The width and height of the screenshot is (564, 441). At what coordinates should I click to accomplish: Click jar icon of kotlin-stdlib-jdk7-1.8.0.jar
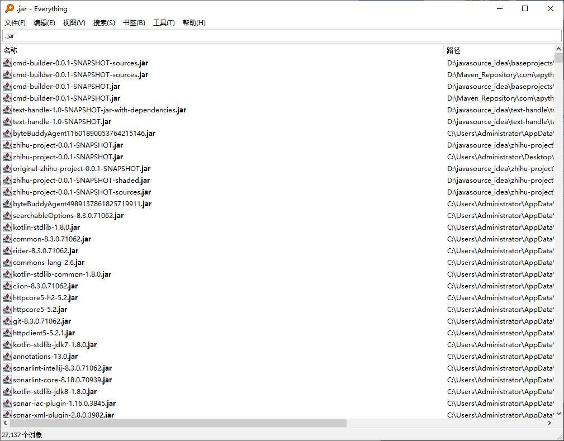click(7, 345)
